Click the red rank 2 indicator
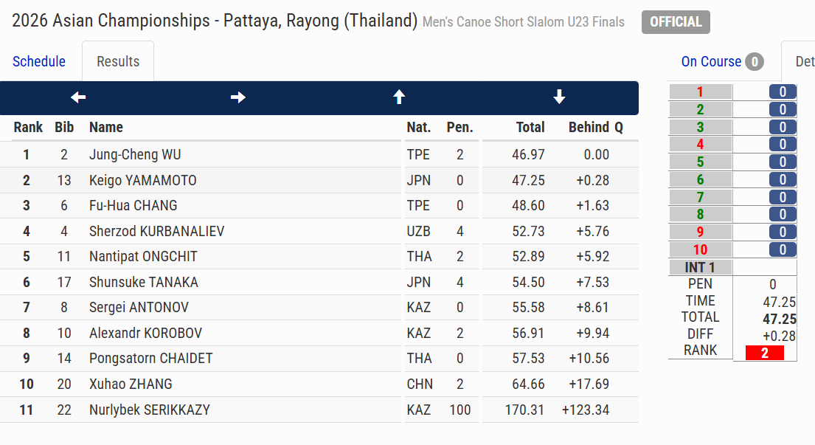815x445 pixels. tap(764, 353)
